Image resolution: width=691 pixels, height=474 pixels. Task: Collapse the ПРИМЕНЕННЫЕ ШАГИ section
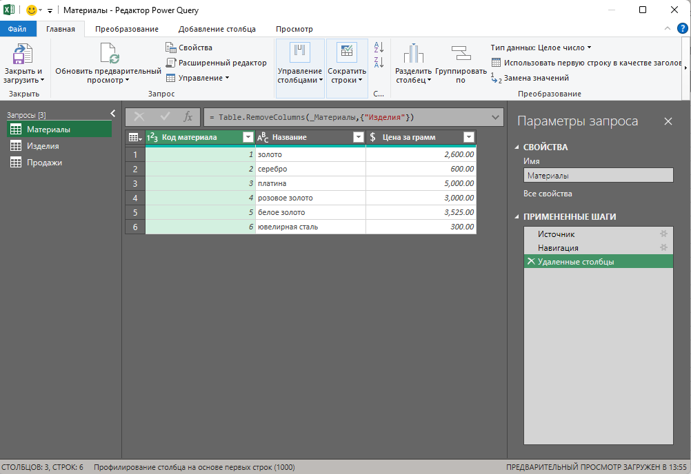[x=517, y=216]
